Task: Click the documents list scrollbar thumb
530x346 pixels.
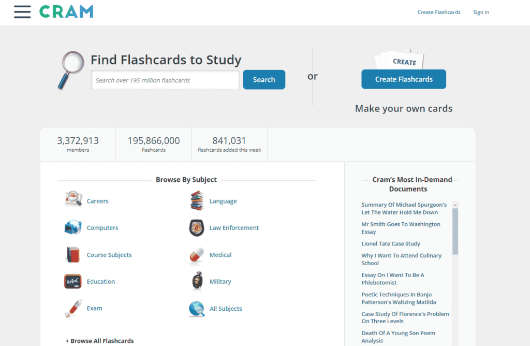Action: point(455,232)
